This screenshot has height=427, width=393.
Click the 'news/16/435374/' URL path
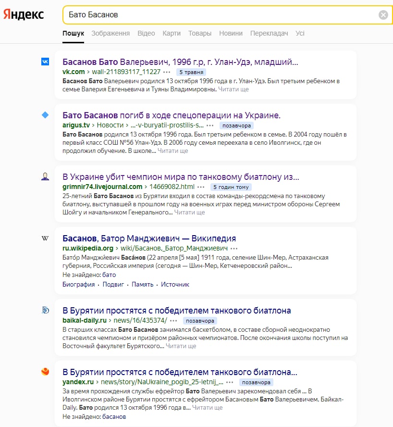click(140, 321)
